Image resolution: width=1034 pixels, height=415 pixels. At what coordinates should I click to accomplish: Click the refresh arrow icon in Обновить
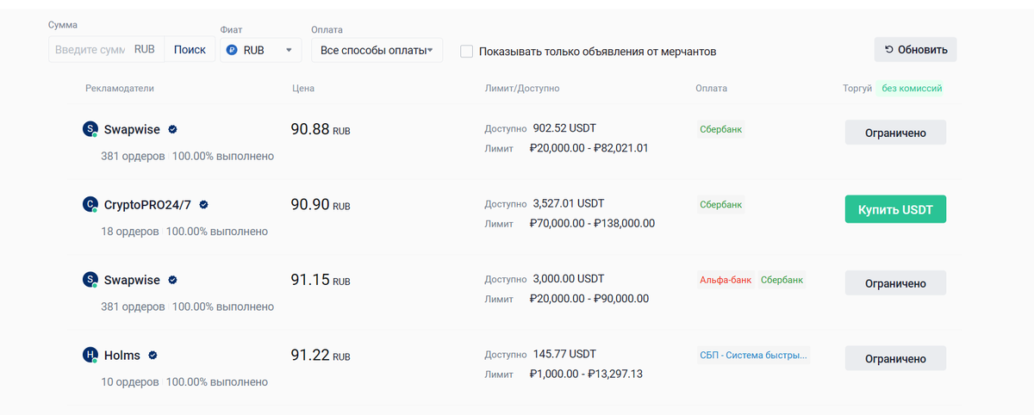click(x=889, y=50)
